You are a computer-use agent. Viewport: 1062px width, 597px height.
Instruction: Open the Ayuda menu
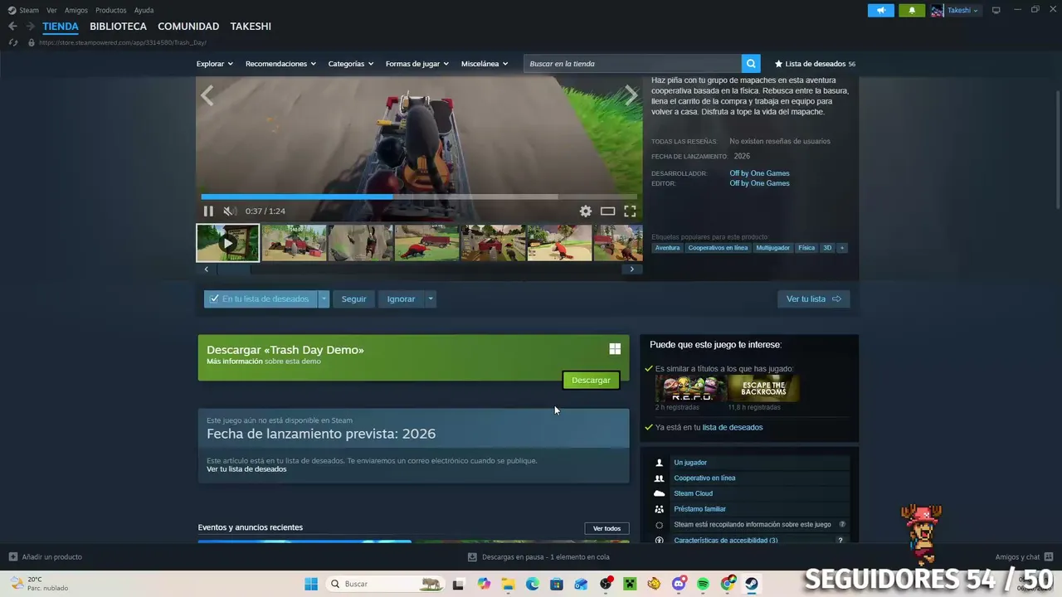coord(144,10)
